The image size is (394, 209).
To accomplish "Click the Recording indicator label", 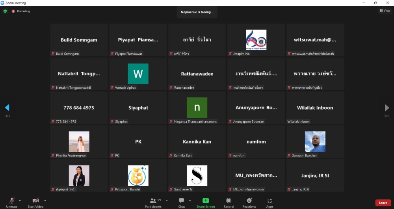I will 23,11.
